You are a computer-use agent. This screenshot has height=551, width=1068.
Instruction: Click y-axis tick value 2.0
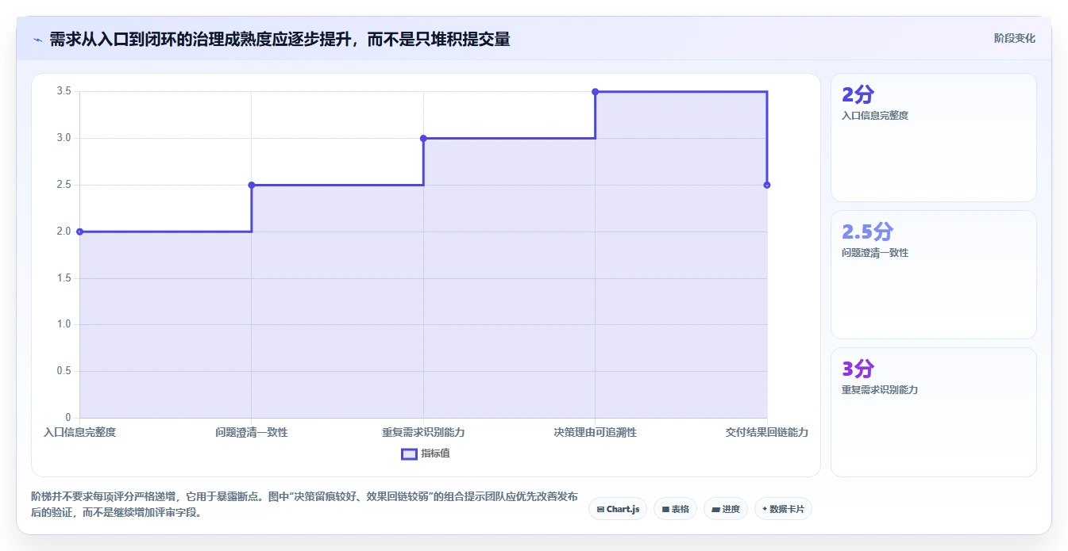64,231
